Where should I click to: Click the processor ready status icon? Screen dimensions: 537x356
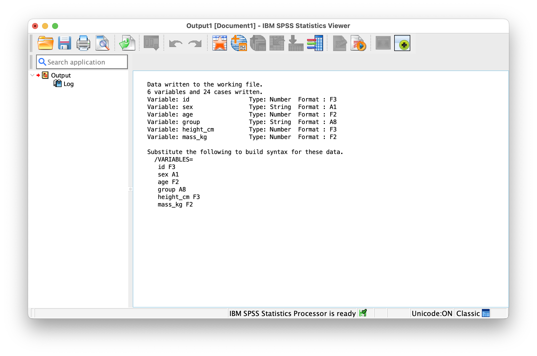coord(363,313)
